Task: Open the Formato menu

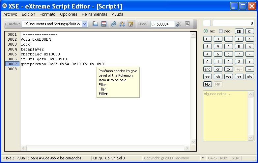Action: (47, 14)
